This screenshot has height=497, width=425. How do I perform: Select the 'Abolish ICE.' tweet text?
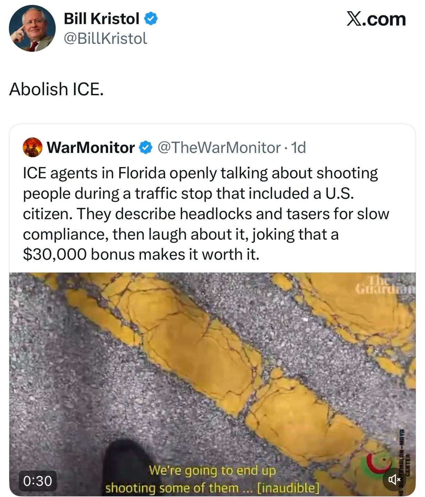click(x=56, y=89)
